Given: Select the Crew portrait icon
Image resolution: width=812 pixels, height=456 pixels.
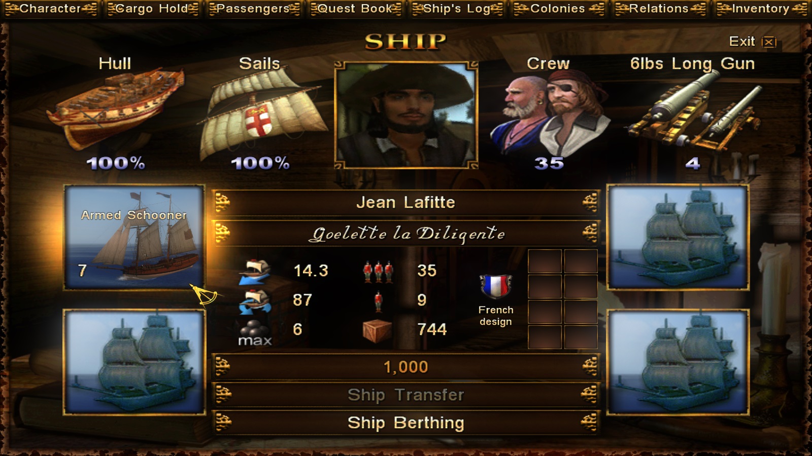Looking at the screenshot, I should 549,114.
